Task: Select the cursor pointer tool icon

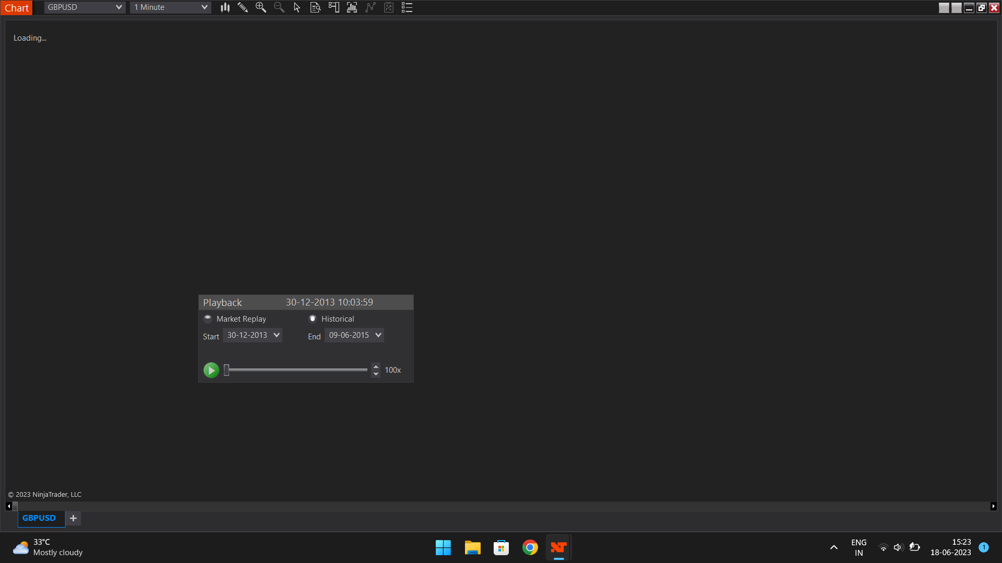Action: [x=297, y=7]
